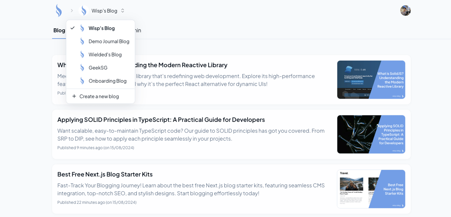Click the Wielded's Blog flame icon
451x217 pixels.
coord(82,54)
